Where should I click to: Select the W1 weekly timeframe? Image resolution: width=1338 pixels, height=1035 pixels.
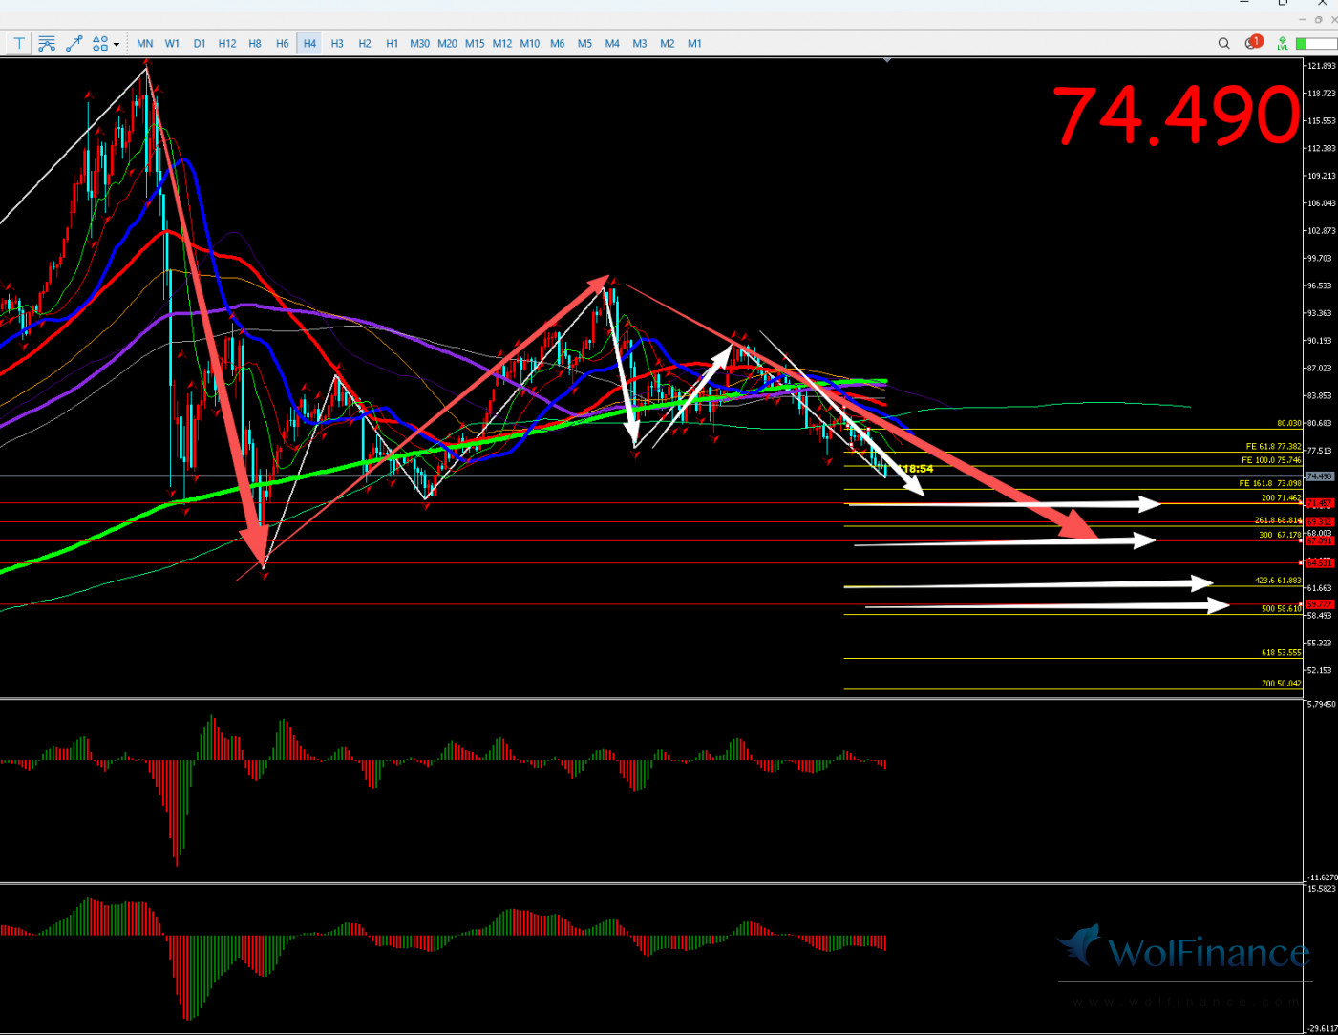click(x=172, y=43)
